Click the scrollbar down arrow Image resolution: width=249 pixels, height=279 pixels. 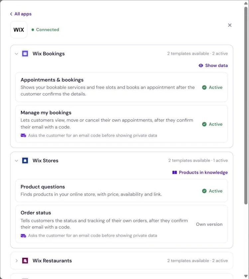[x=246, y=276]
